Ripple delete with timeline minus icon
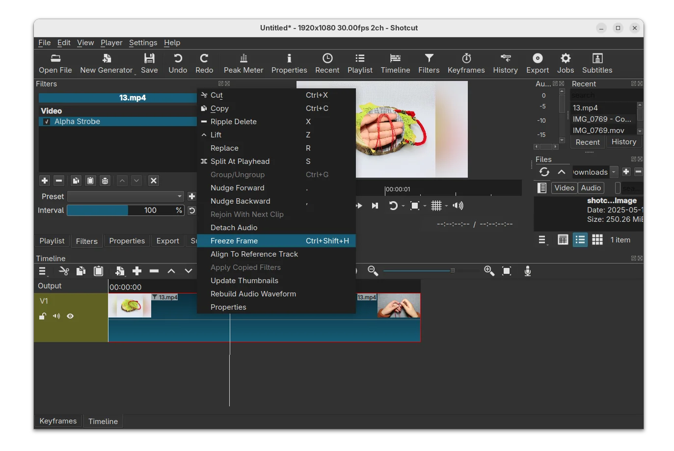The height and width of the screenshot is (451, 674). coord(154,271)
